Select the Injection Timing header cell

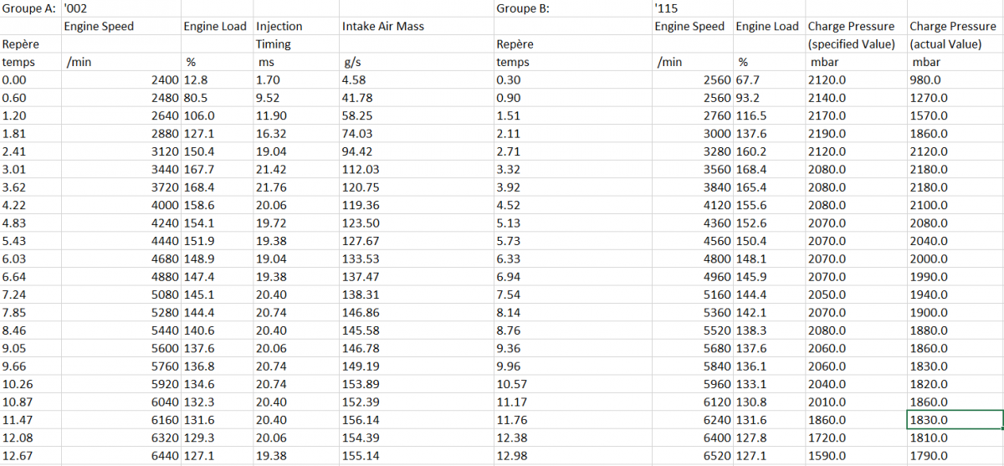coord(296,26)
